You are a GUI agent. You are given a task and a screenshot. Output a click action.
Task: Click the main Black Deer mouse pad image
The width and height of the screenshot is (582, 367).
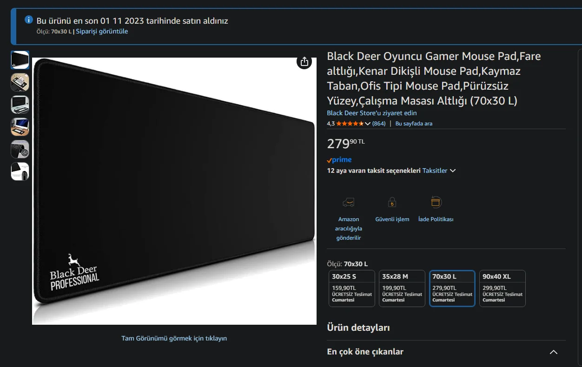click(x=174, y=191)
